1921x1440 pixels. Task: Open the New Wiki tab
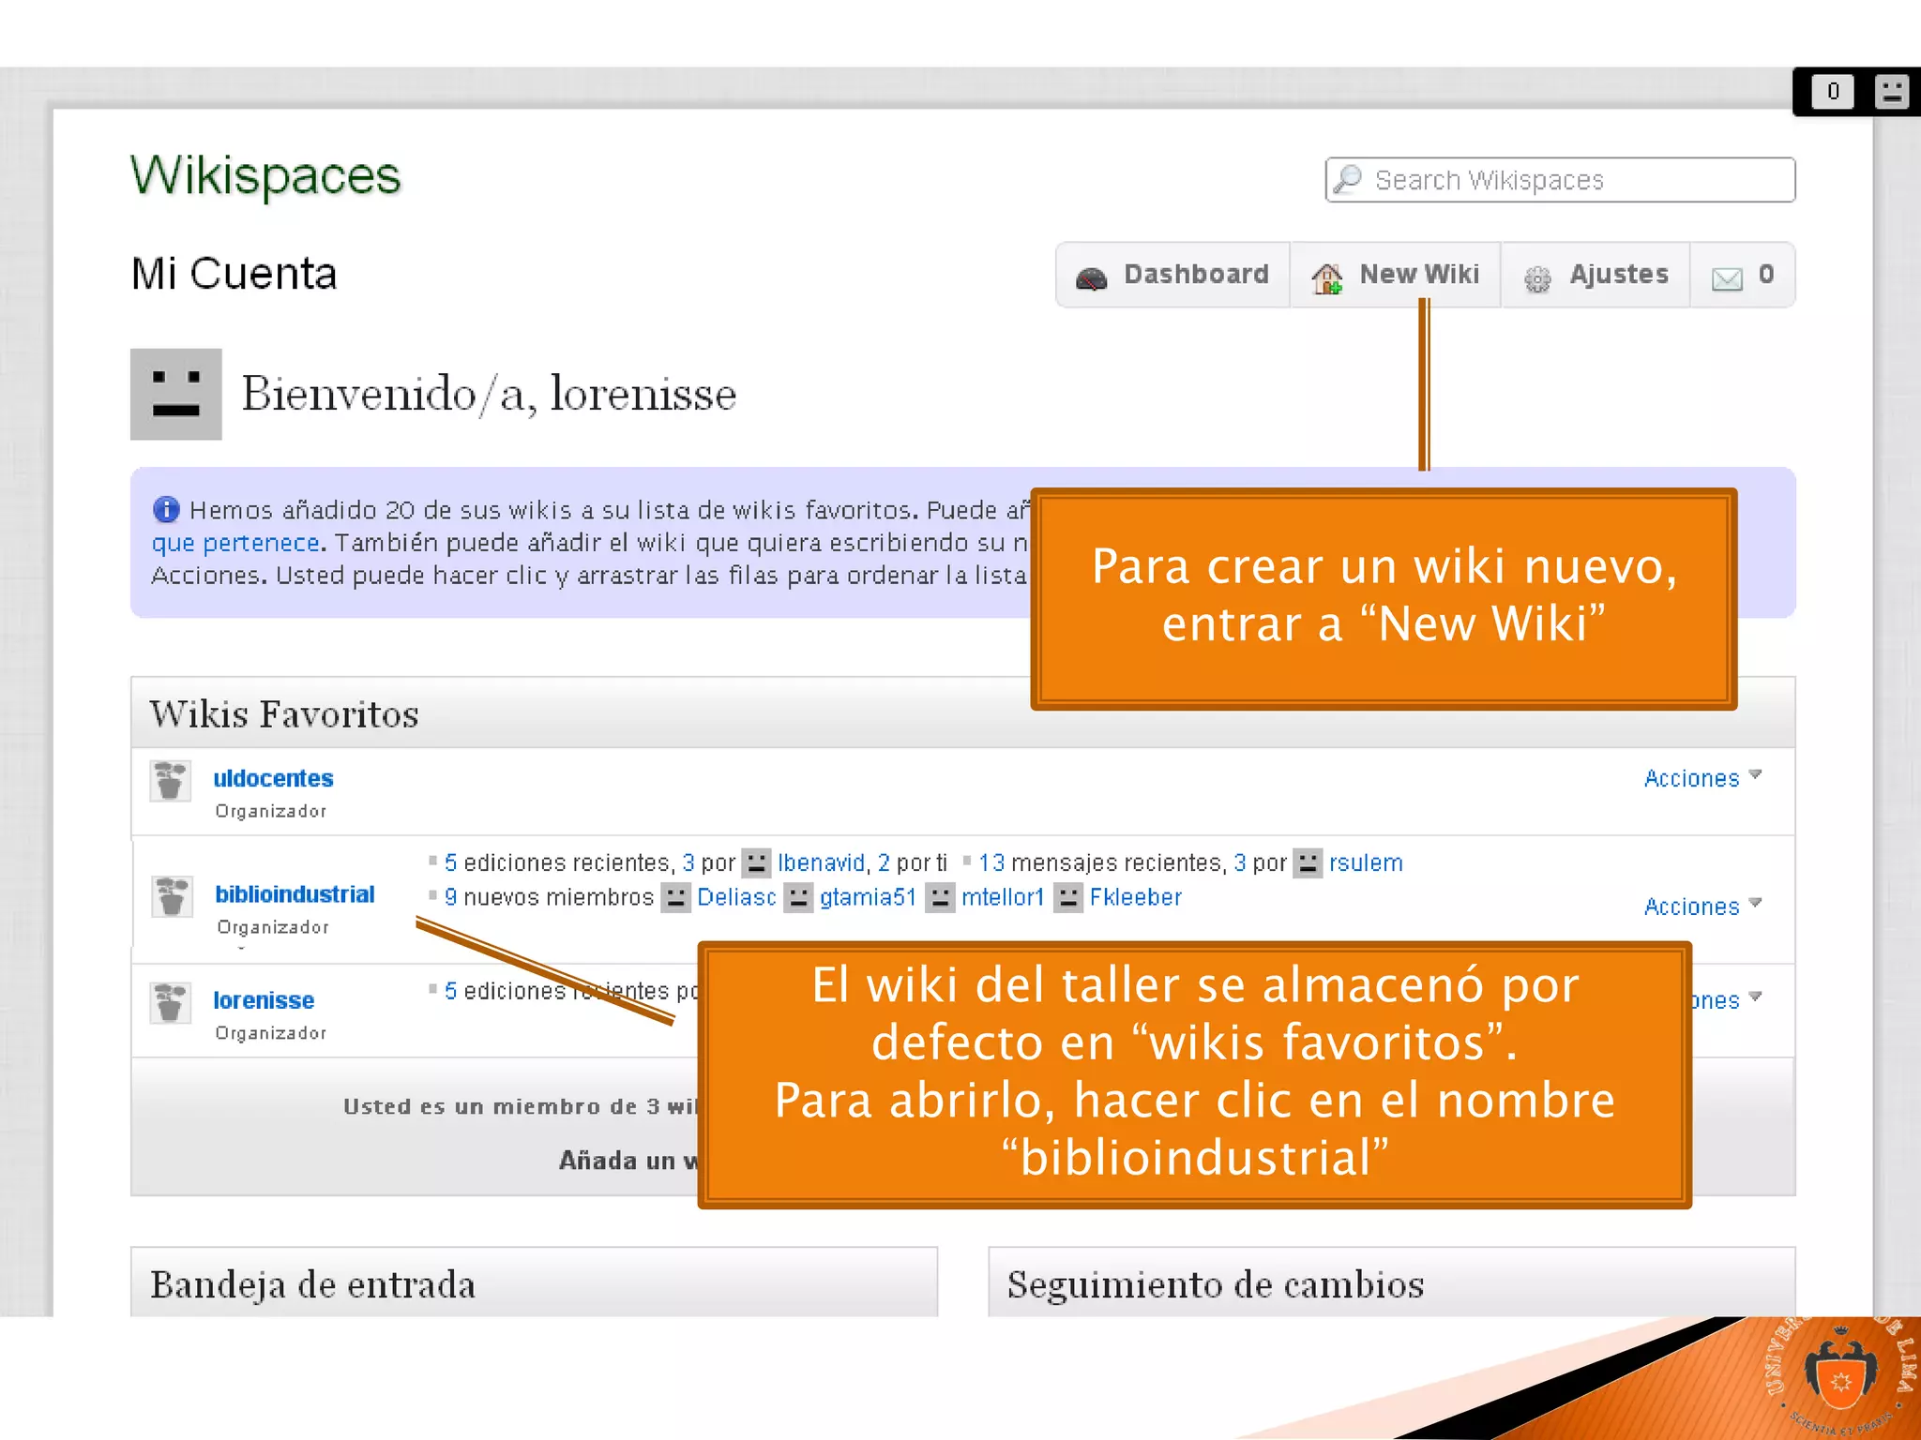pyautogui.click(x=1396, y=275)
